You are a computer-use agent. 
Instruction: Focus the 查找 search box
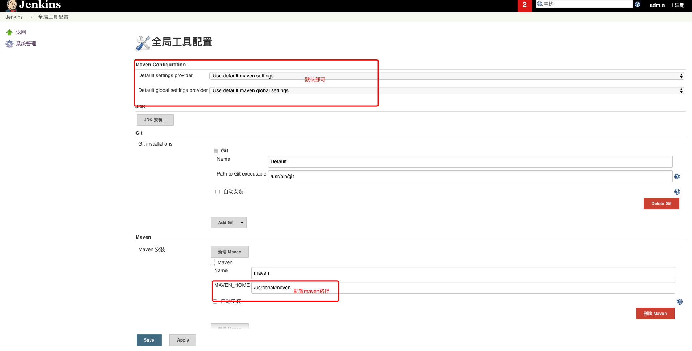[584, 4]
